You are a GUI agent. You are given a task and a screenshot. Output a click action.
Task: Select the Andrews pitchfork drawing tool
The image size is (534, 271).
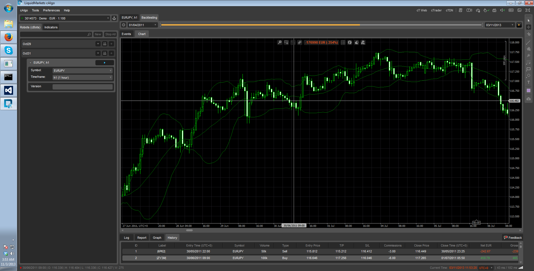coord(528,56)
